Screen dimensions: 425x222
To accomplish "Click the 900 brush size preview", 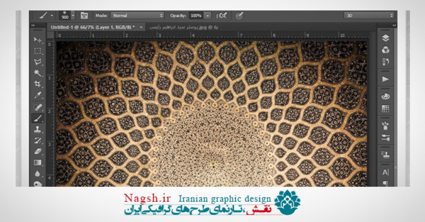I will coord(65,16).
